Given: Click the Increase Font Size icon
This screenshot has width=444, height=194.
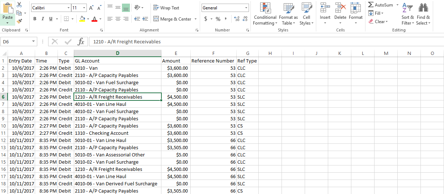Looking at the screenshot, I should (91, 8).
